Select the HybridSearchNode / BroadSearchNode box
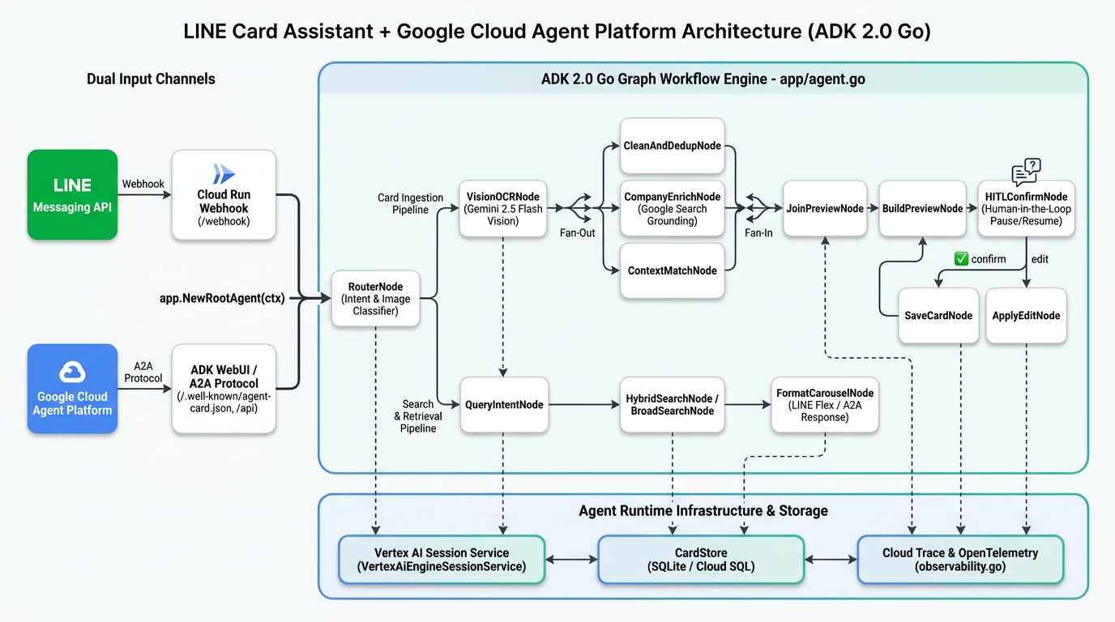This screenshot has width=1115, height=622. 673,404
